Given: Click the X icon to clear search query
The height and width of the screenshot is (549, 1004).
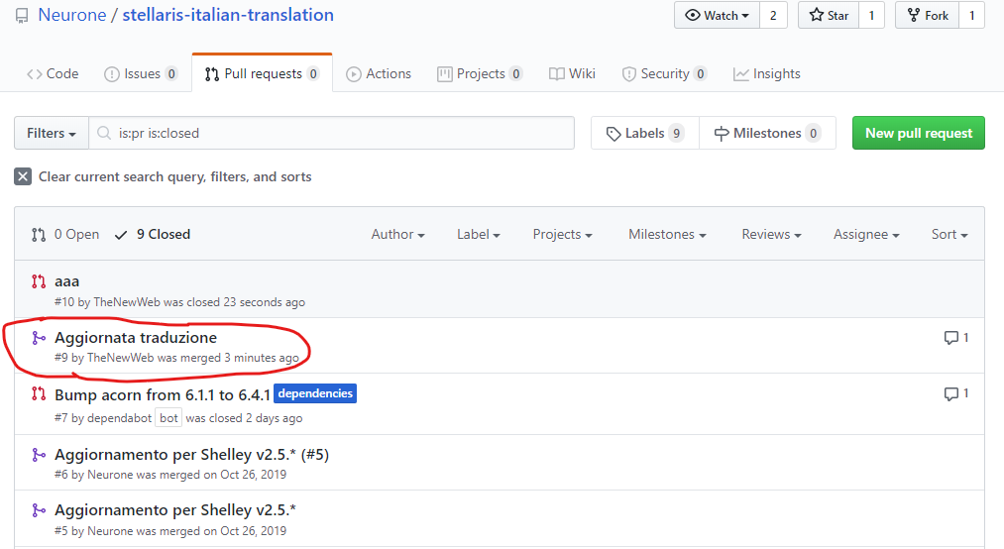Looking at the screenshot, I should [23, 176].
